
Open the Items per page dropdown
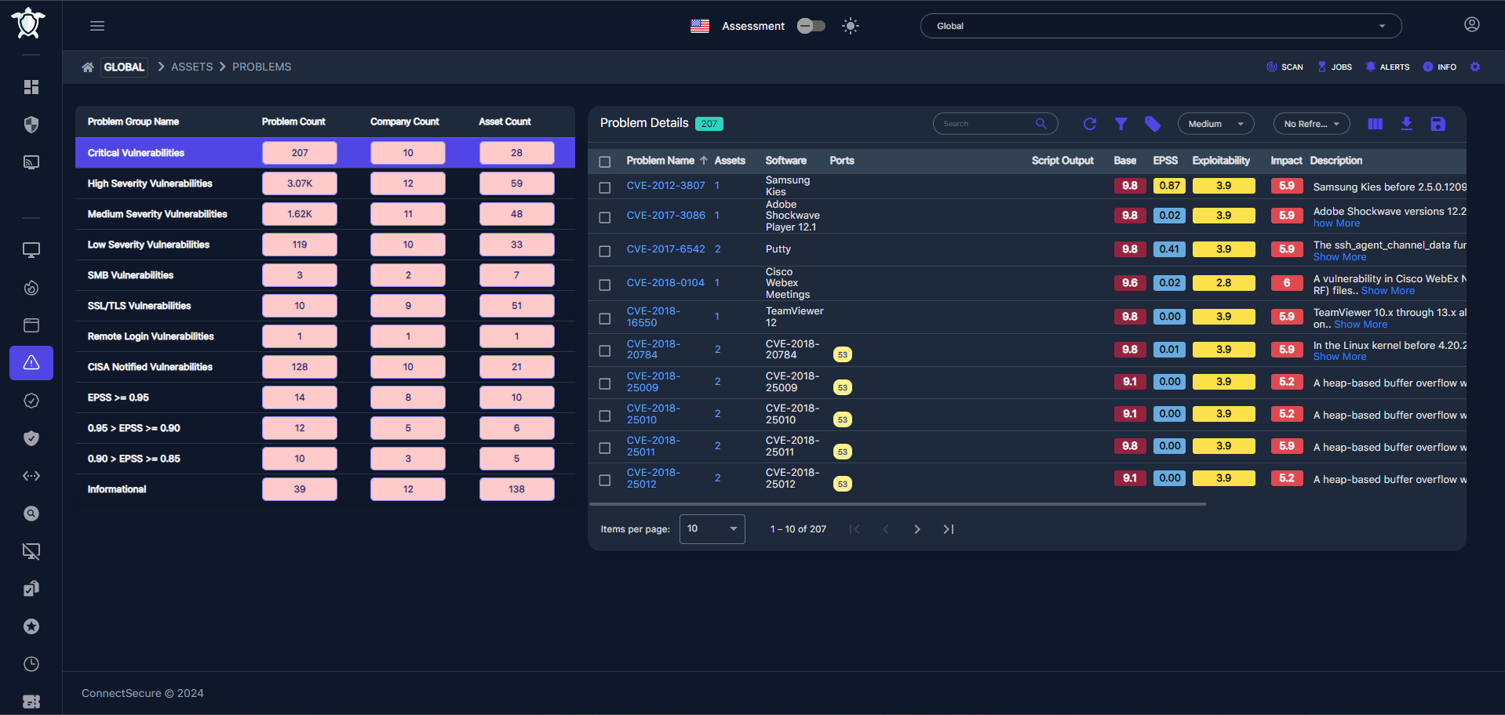[711, 529]
